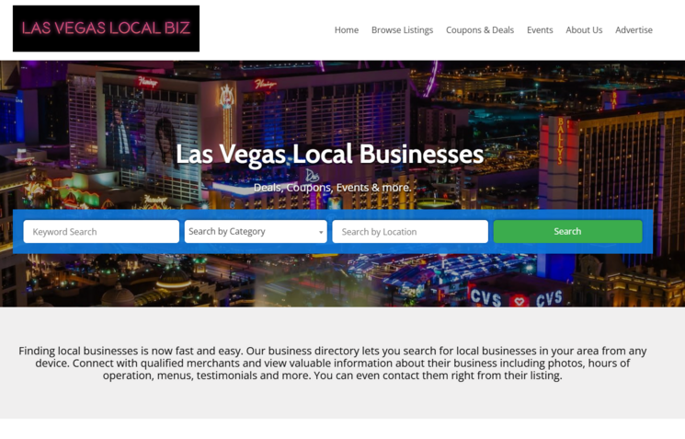Click the Deals, Coupons, Events subtitle
The image size is (685, 439).
[x=333, y=188]
